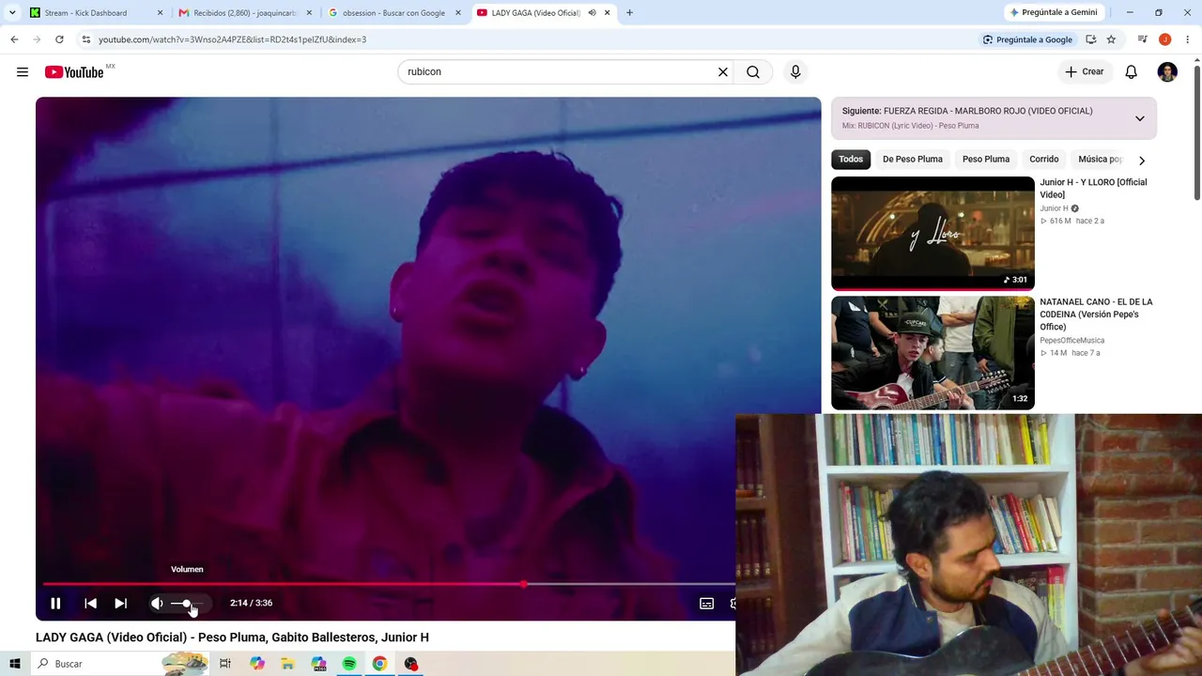
Task: Open Copilot from the taskbar
Action: click(256, 664)
